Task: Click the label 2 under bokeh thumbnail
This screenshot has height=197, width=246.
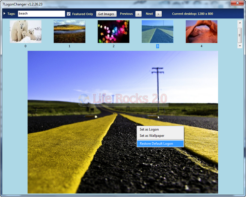Action: (x=113, y=46)
